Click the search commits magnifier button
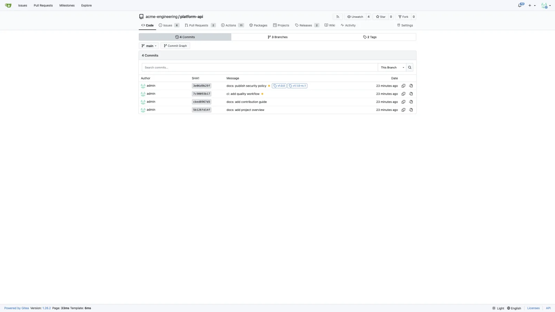 [x=410, y=68]
